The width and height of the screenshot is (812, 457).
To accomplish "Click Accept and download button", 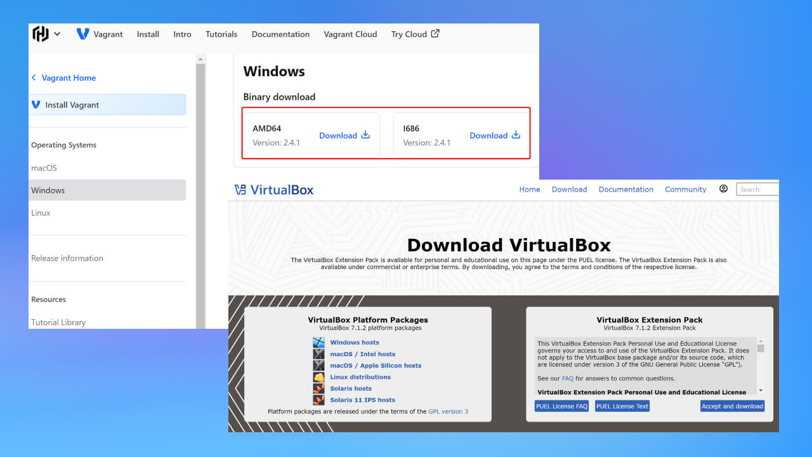I will tap(732, 406).
